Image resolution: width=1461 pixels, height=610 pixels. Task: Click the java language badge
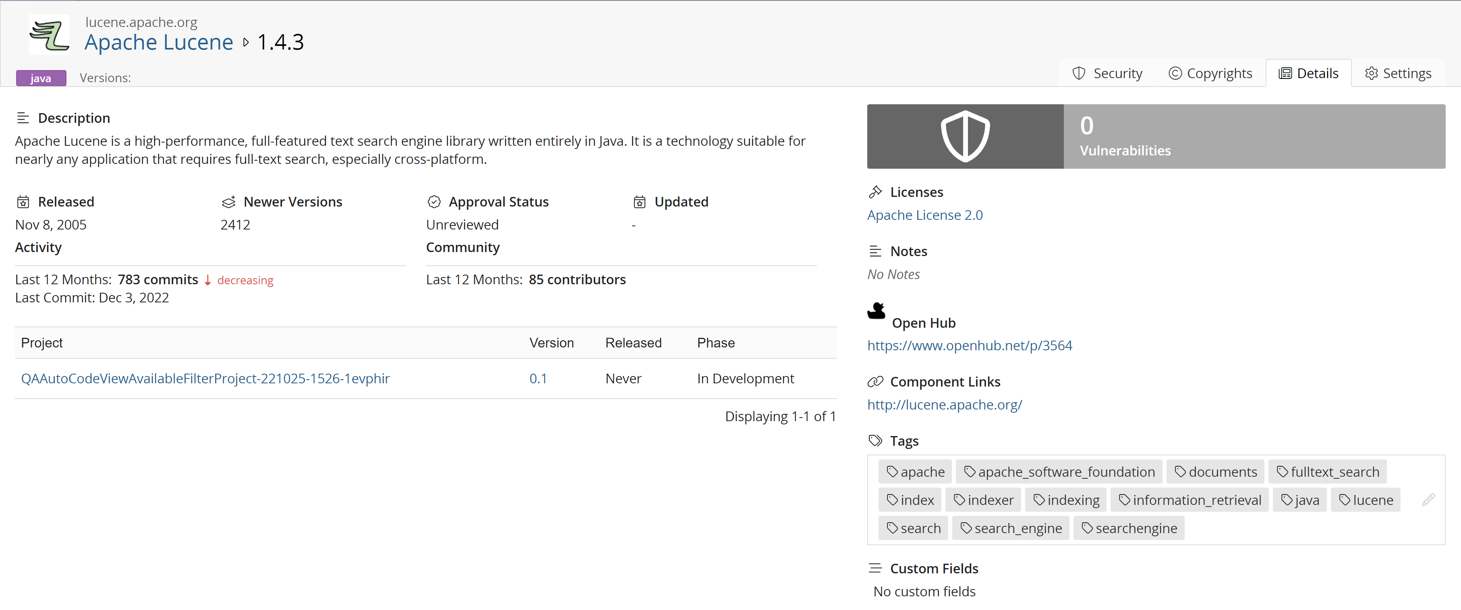coord(41,78)
